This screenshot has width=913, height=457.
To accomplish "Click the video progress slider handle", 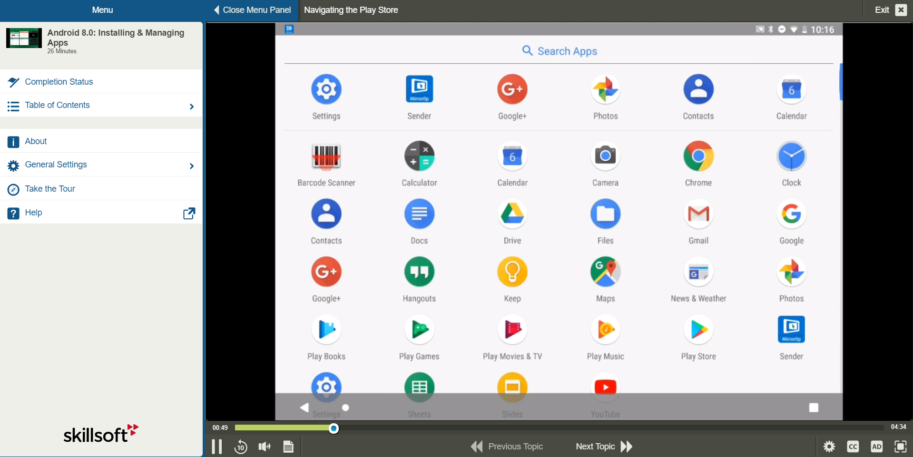I will [x=334, y=428].
